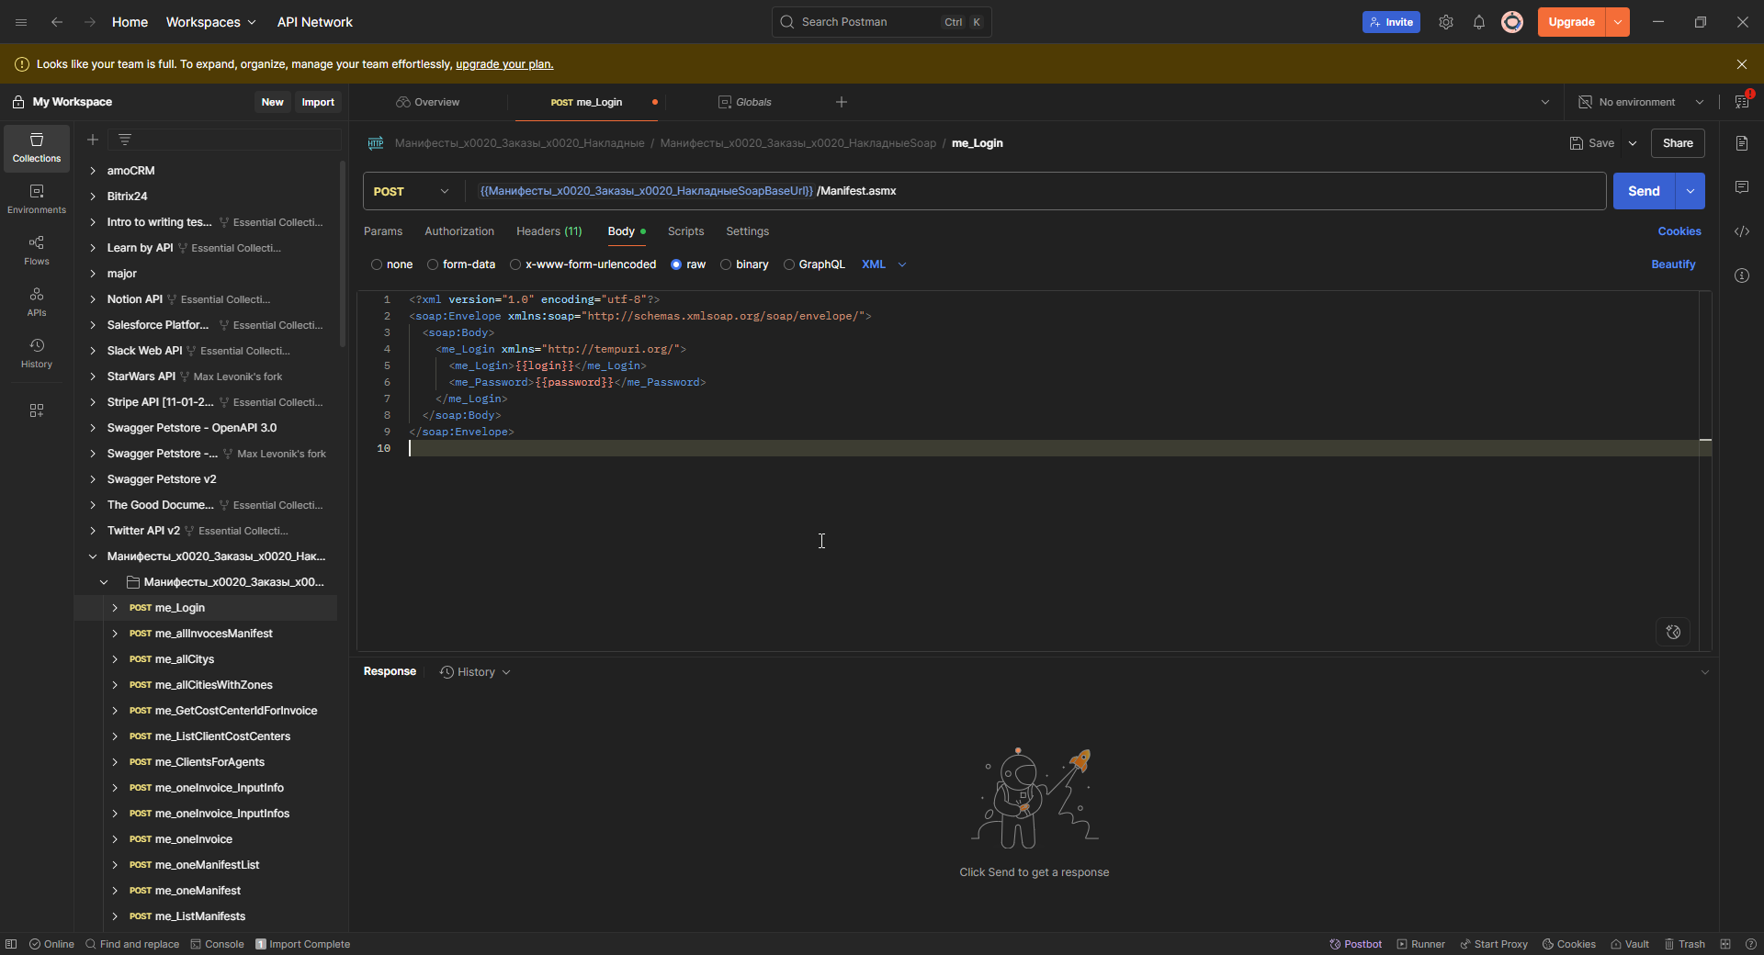Click the New button
Image resolution: width=1764 pixels, height=955 pixels.
pyautogui.click(x=272, y=102)
